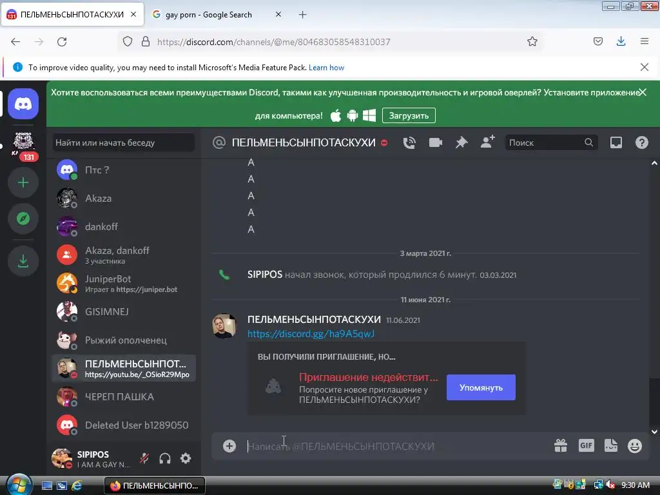660x495 pixels.
Task: Open help question mark icon
Action: pos(641,142)
